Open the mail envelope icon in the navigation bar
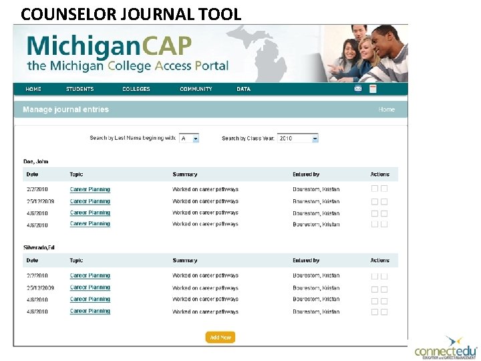Screen dimensions: 481x361 coord(358,89)
